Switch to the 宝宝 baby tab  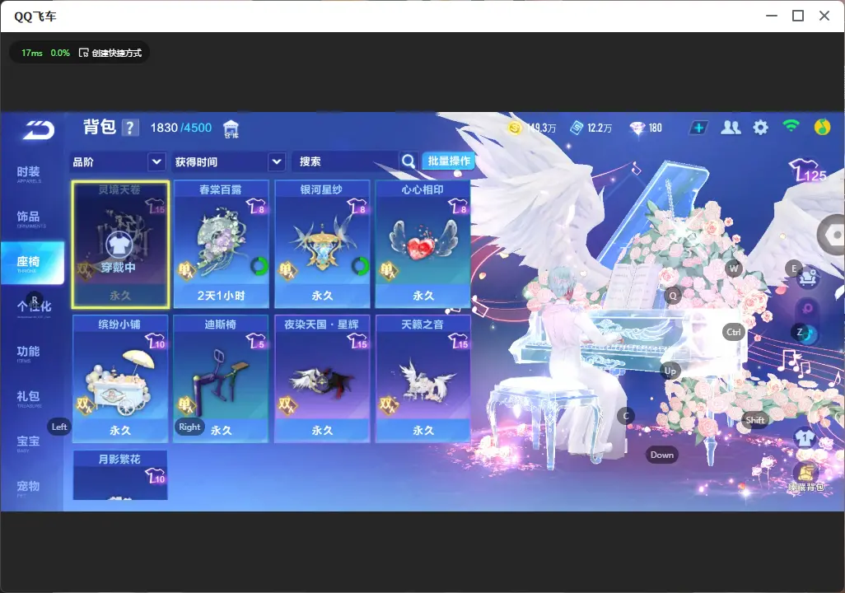point(29,443)
